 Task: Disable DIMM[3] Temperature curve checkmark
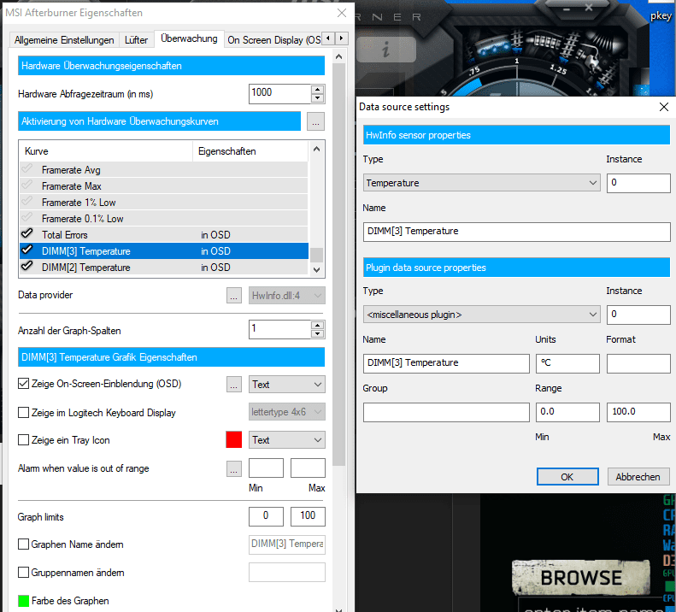click(x=26, y=250)
